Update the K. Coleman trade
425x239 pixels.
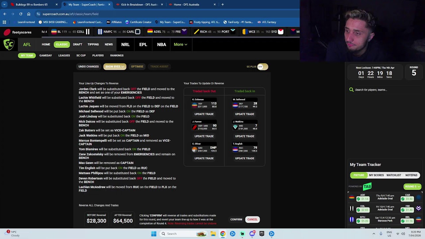[204, 114]
